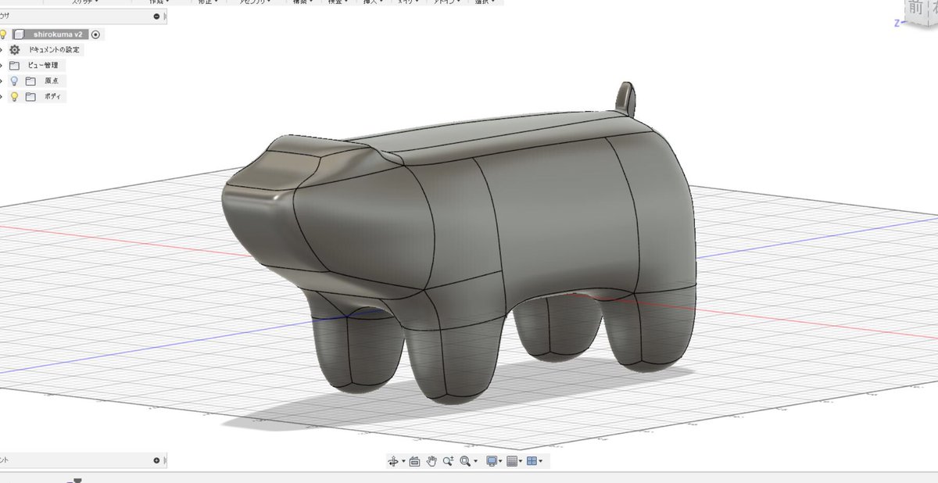Open the 構築 toolbar menu
Image resolution: width=938 pixels, height=483 pixels.
pyautogui.click(x=301, y=2)
